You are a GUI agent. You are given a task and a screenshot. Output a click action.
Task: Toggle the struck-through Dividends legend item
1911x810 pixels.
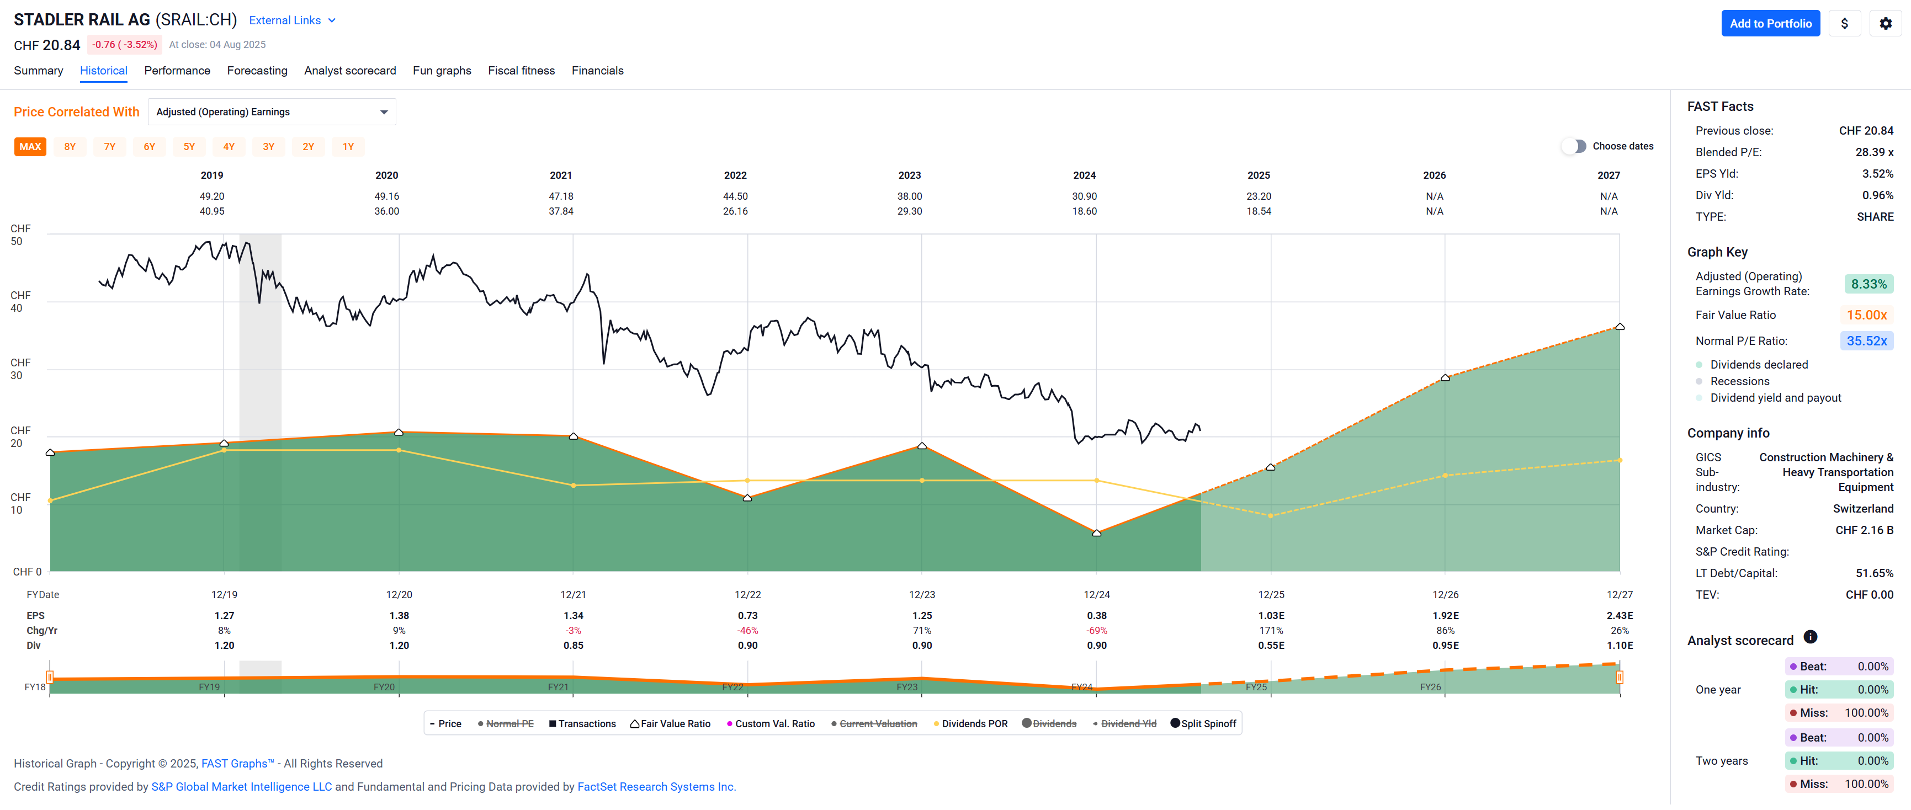pyautogui.click(x=1049, y=724)
